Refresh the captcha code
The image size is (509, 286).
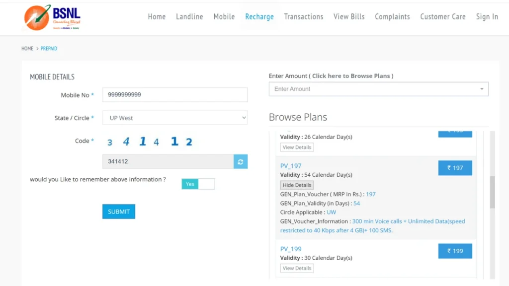241,161
